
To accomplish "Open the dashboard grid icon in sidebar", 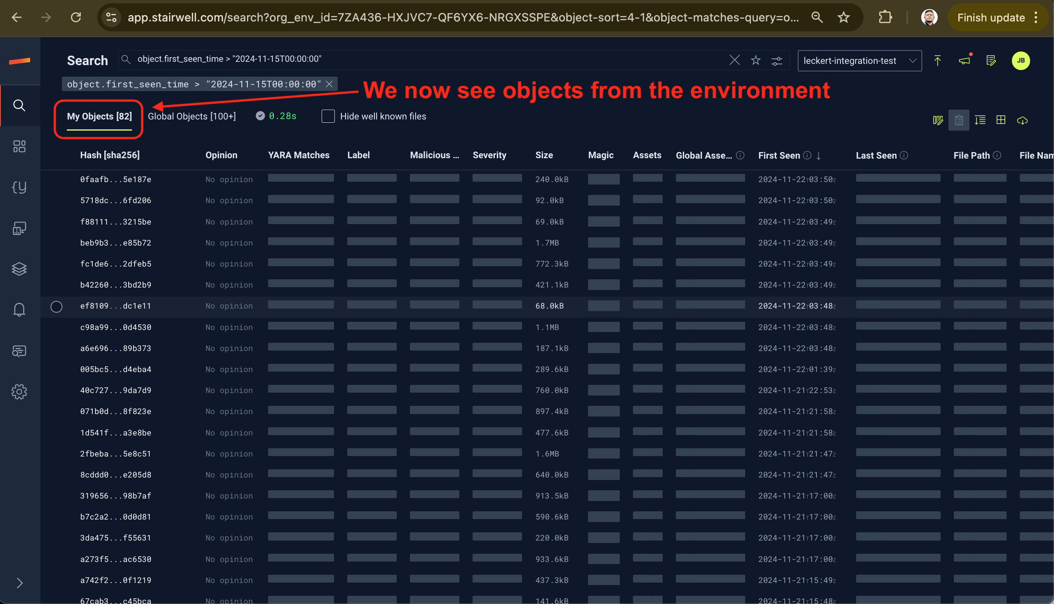I will [19, 146].
